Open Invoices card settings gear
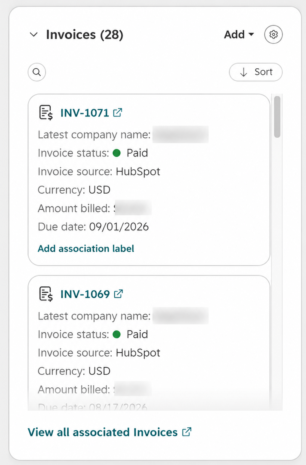The height and width of the screenshot is (465, 306). click(273, 35)
